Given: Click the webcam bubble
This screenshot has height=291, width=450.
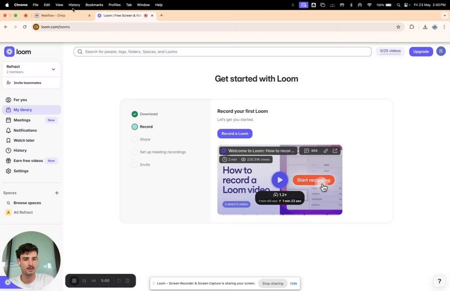Looking at the screenshot, I should coord(31,260).
